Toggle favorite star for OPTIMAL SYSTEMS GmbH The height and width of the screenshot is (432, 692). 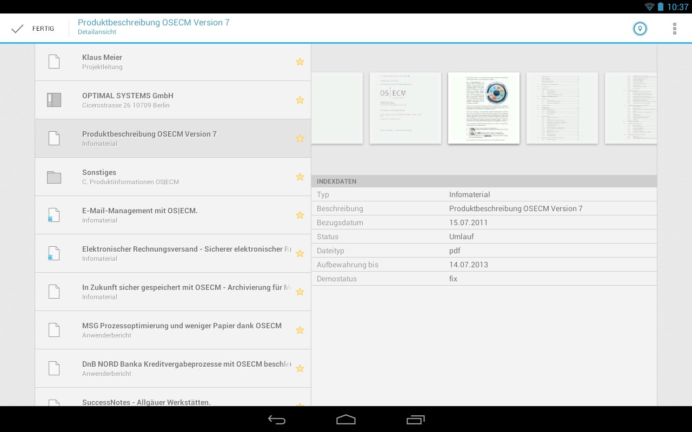(300, 100)
